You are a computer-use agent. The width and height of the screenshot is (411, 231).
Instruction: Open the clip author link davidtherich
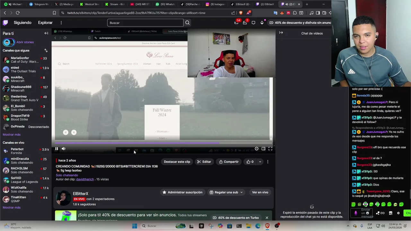point(85,179)
